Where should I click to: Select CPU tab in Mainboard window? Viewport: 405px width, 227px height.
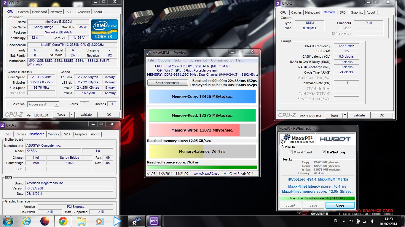[8, 134]
